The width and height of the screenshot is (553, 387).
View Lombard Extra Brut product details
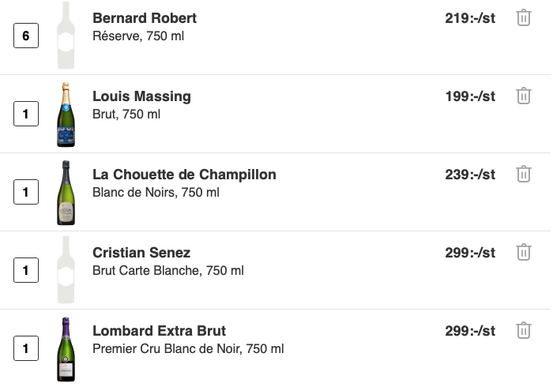[159, 331]
